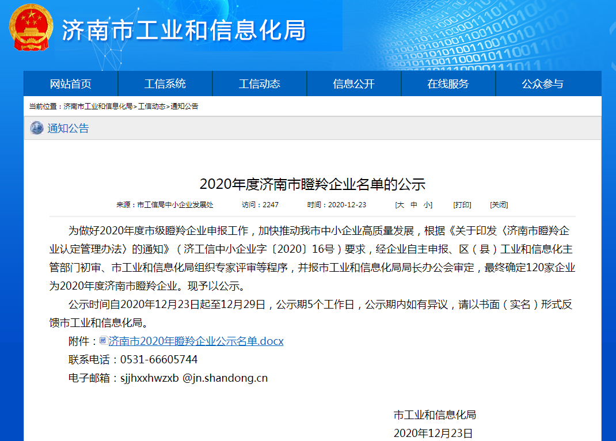Open the 工信系统 navigation menu
This screenshot has width=616, height=441.
[165, 84]
